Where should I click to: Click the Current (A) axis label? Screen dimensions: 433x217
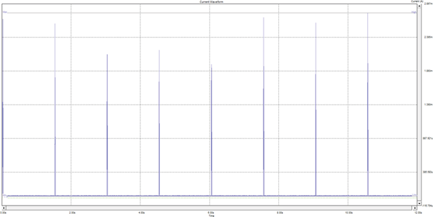[x=415, y=2]
